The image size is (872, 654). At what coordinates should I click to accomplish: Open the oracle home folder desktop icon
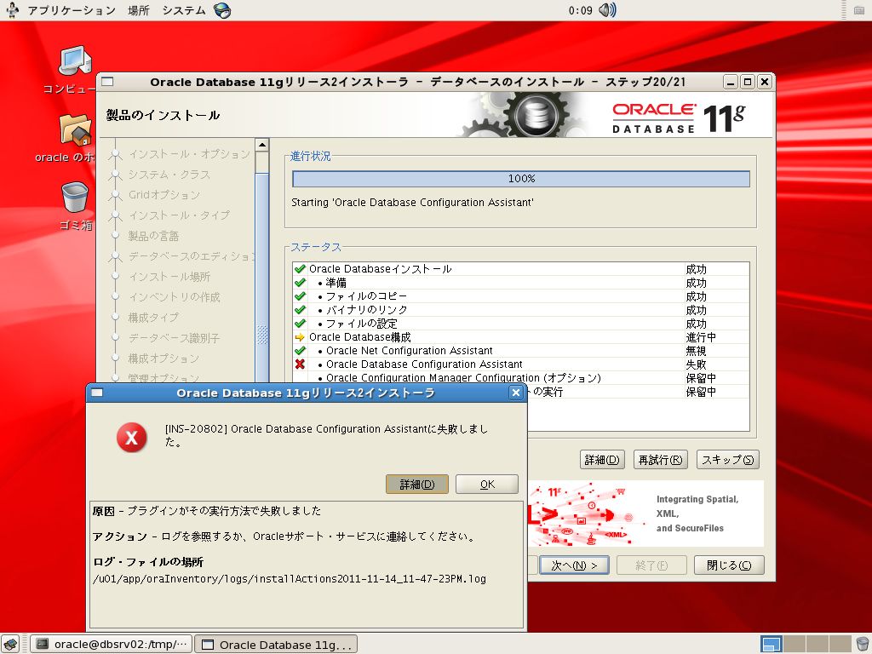pos(75,129)
